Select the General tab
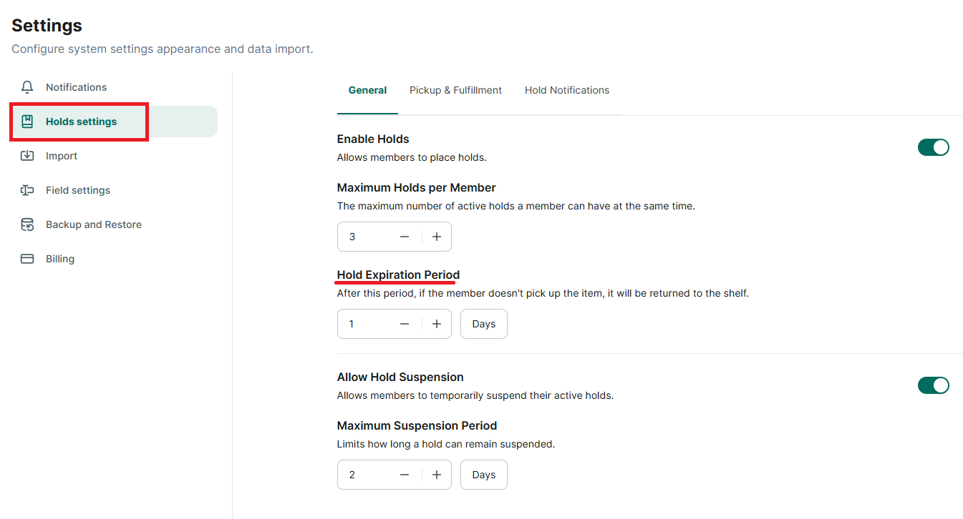This screenshot has width=963, height=519. pos(367,90)
